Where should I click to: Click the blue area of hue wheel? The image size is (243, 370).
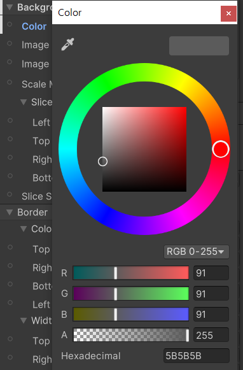(106, 215)
